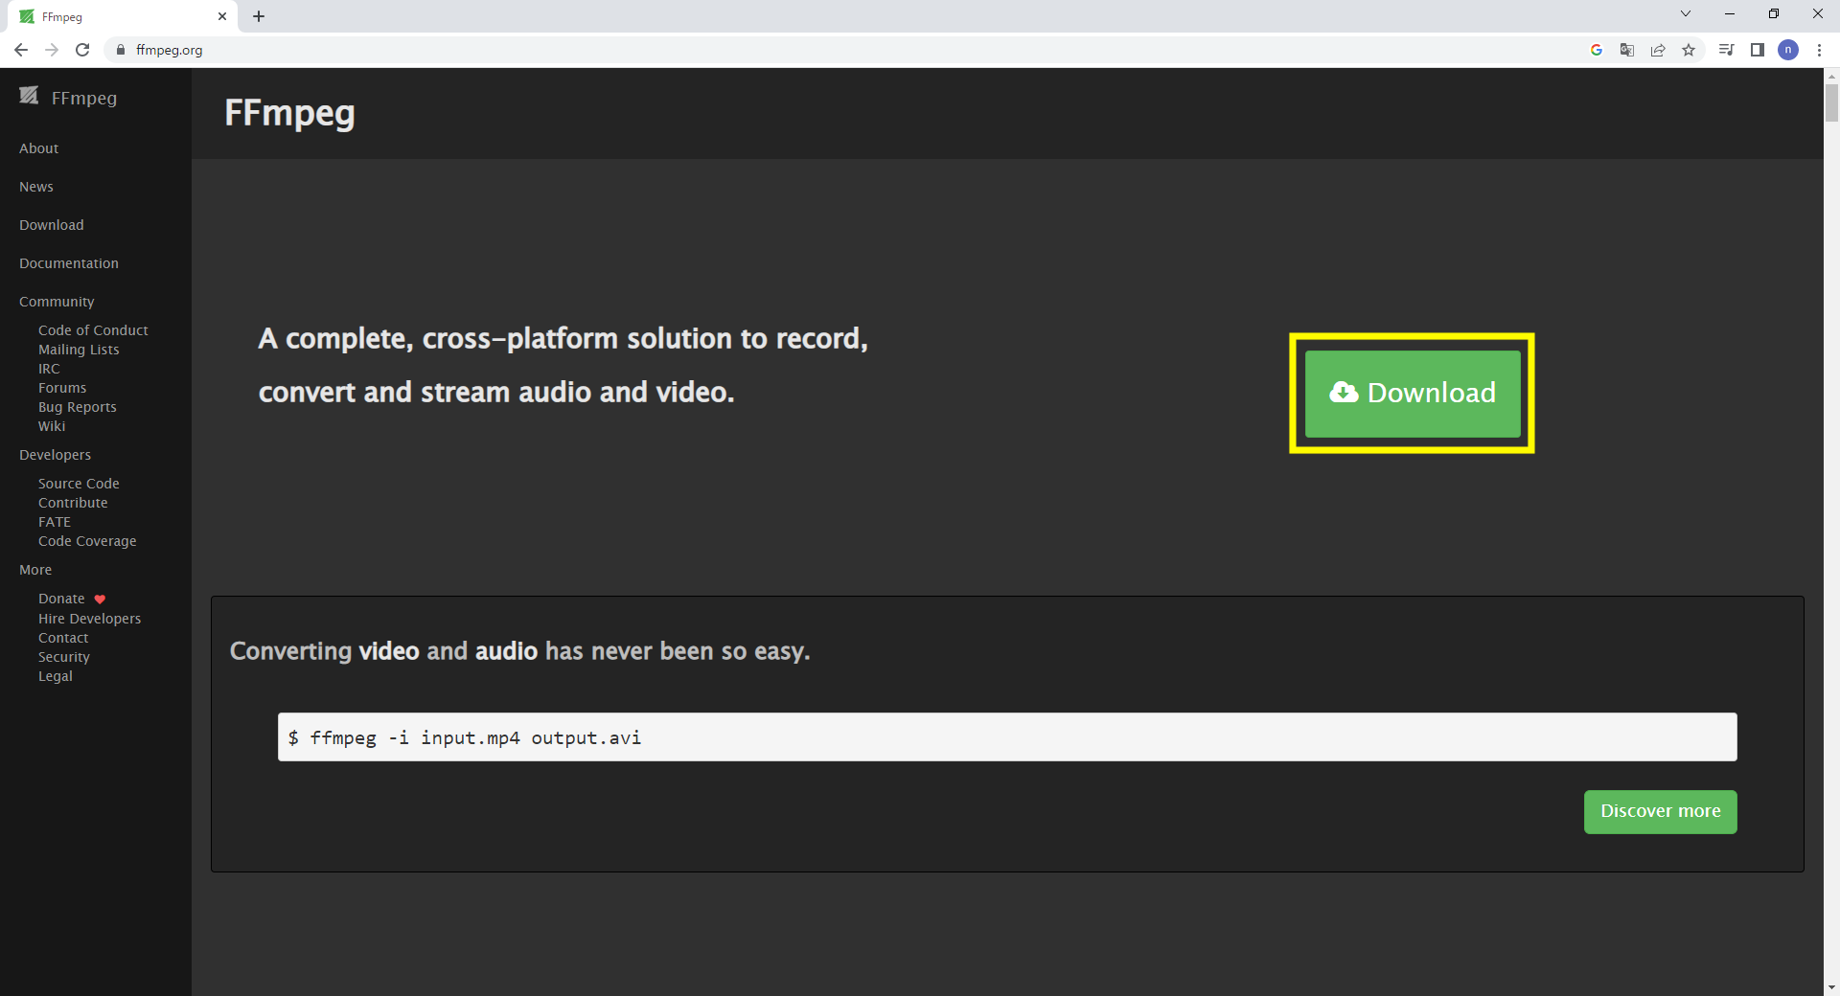Click the green Download button

point(1413,394)
